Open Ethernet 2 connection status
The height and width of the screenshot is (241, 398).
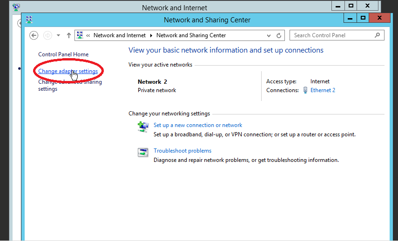323,90
